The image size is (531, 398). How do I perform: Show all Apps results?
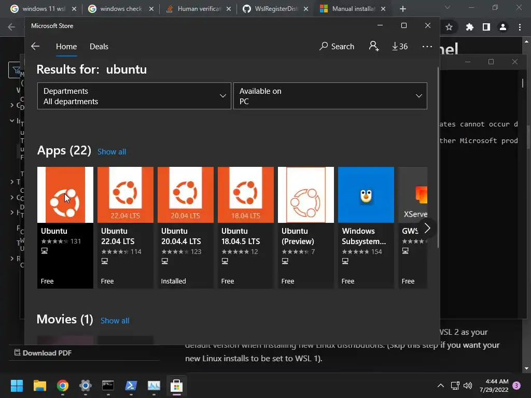coord(112,152)
